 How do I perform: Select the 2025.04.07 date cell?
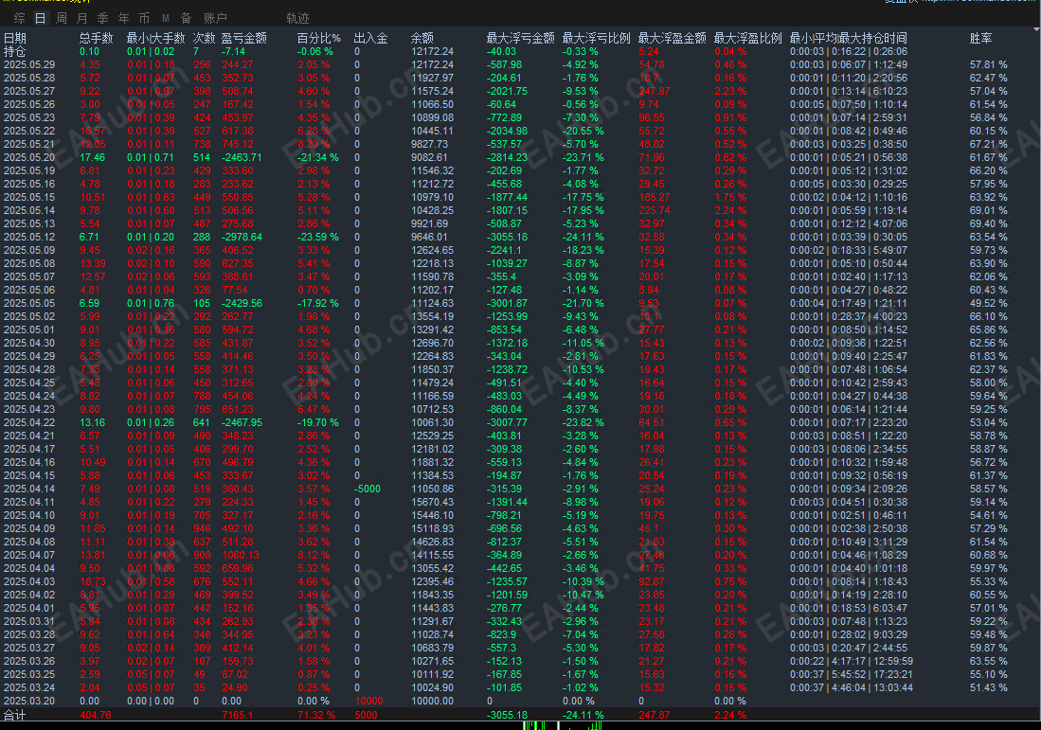[29, 556]
